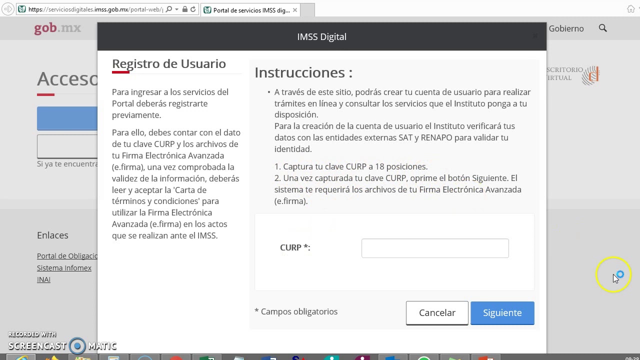This screenshot has width=640, height=360.
Task: Click the 'Registro de Usuario' heading
Action: tap(169, 63)
